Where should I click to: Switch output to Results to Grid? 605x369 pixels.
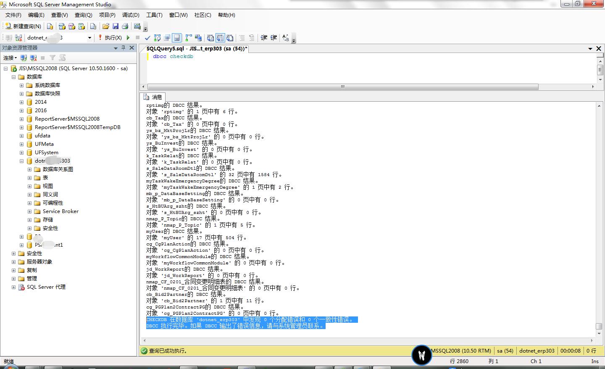(x=220, y=37)
